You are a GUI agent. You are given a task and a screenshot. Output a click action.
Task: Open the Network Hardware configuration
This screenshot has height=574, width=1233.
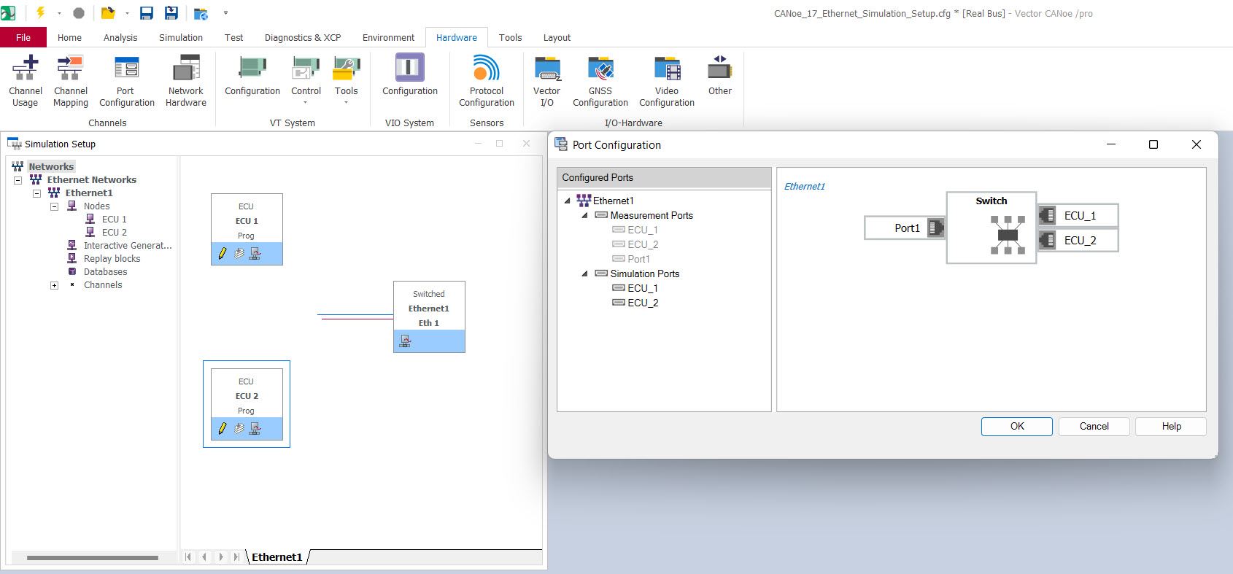pos(186,80)
